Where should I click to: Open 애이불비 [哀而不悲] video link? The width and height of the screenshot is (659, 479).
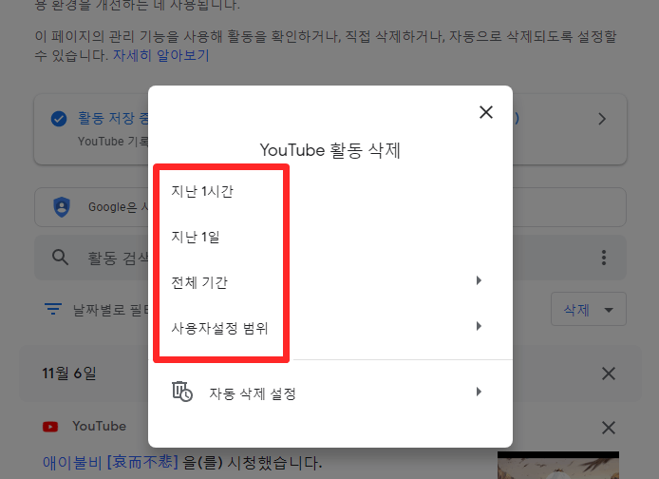[x=110, y=463]
